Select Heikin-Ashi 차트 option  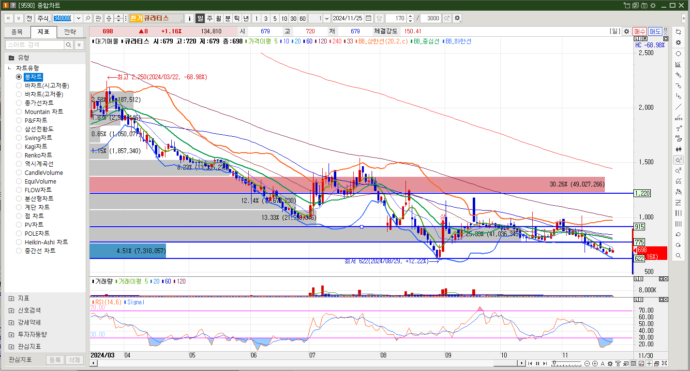[x=42, y=242]
